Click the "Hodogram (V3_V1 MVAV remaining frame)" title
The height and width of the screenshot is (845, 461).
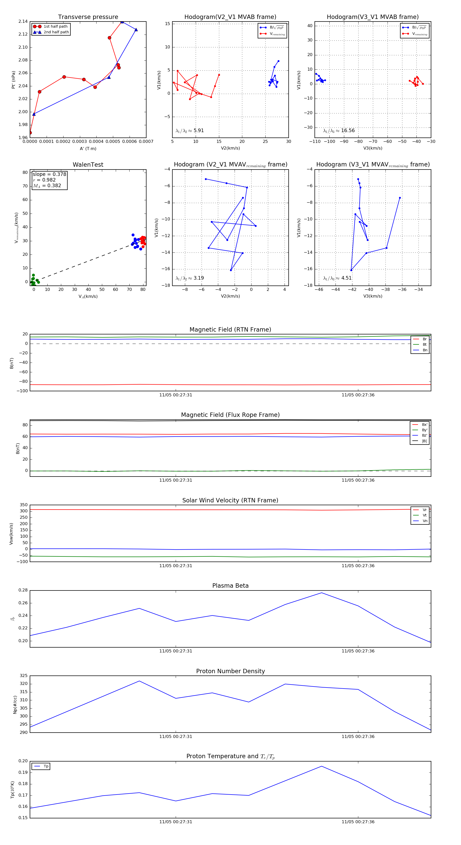(373, 165)
